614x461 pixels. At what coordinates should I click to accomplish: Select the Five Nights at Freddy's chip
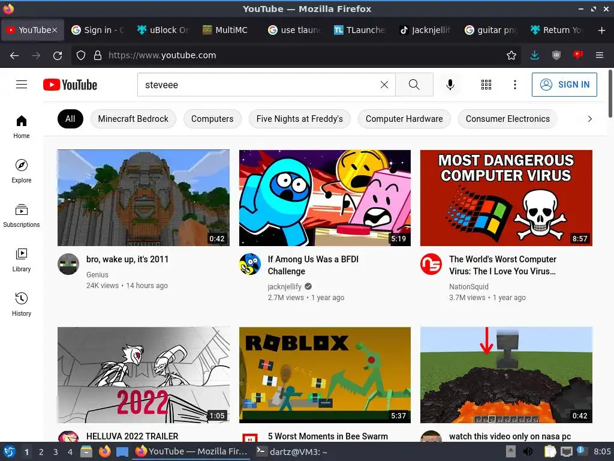click(300, 119)
